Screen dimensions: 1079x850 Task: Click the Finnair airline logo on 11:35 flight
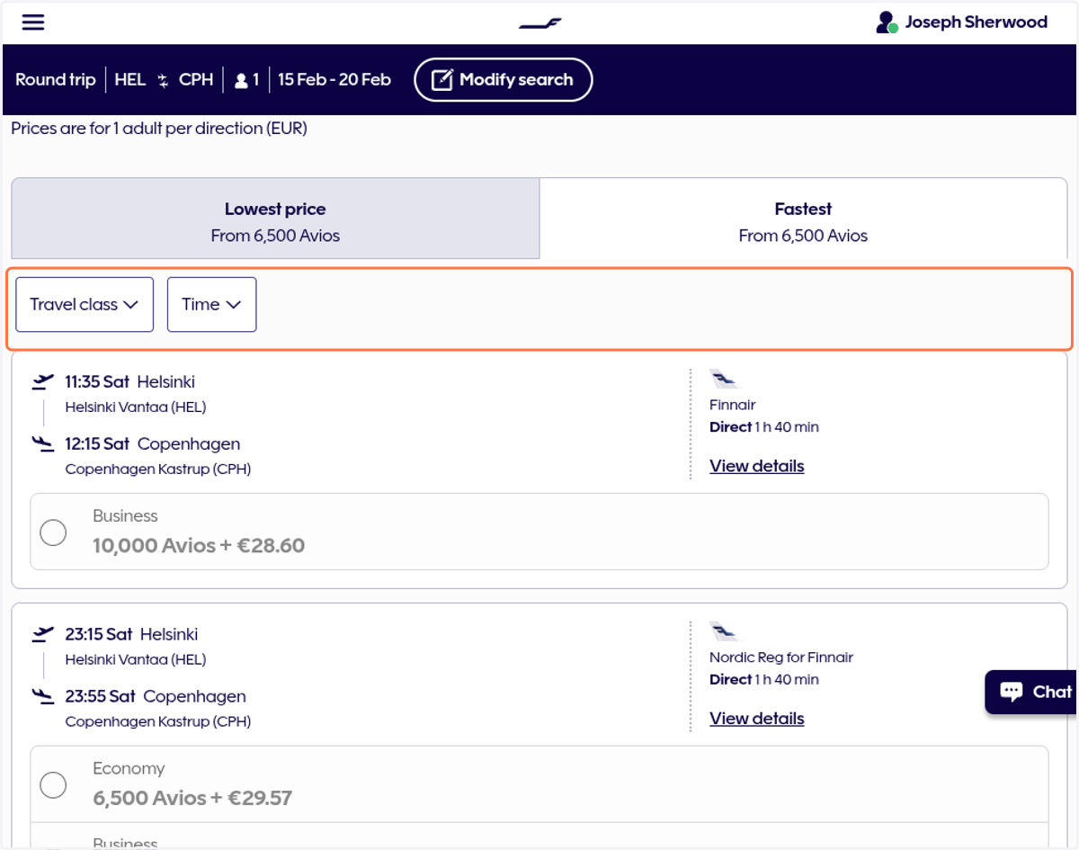722,379
